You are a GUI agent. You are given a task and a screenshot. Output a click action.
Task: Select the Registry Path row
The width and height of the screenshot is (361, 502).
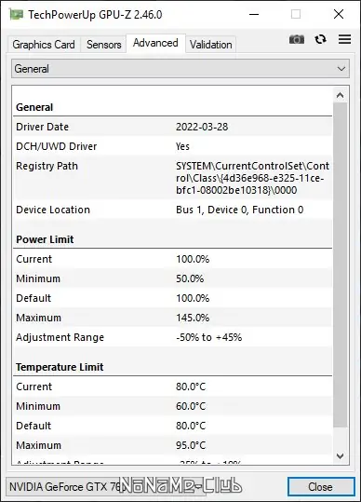point(173,178)
